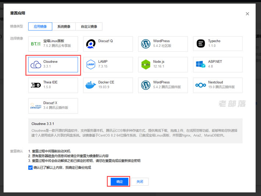261x196 pixels.
Task: Cancel via the 关闭 button
Action: coord(140,182)
